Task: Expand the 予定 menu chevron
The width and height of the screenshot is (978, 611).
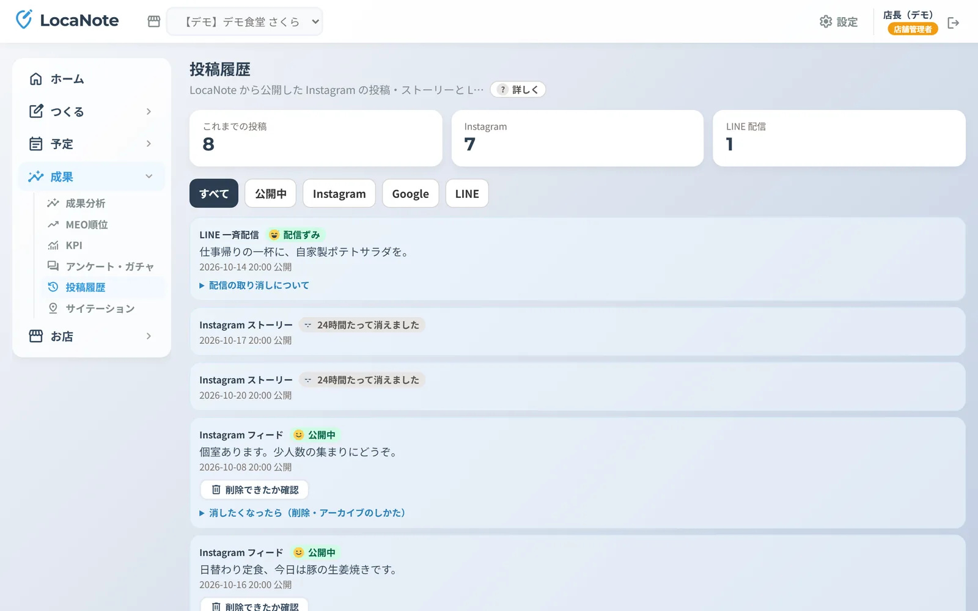Action: [149, 144]
